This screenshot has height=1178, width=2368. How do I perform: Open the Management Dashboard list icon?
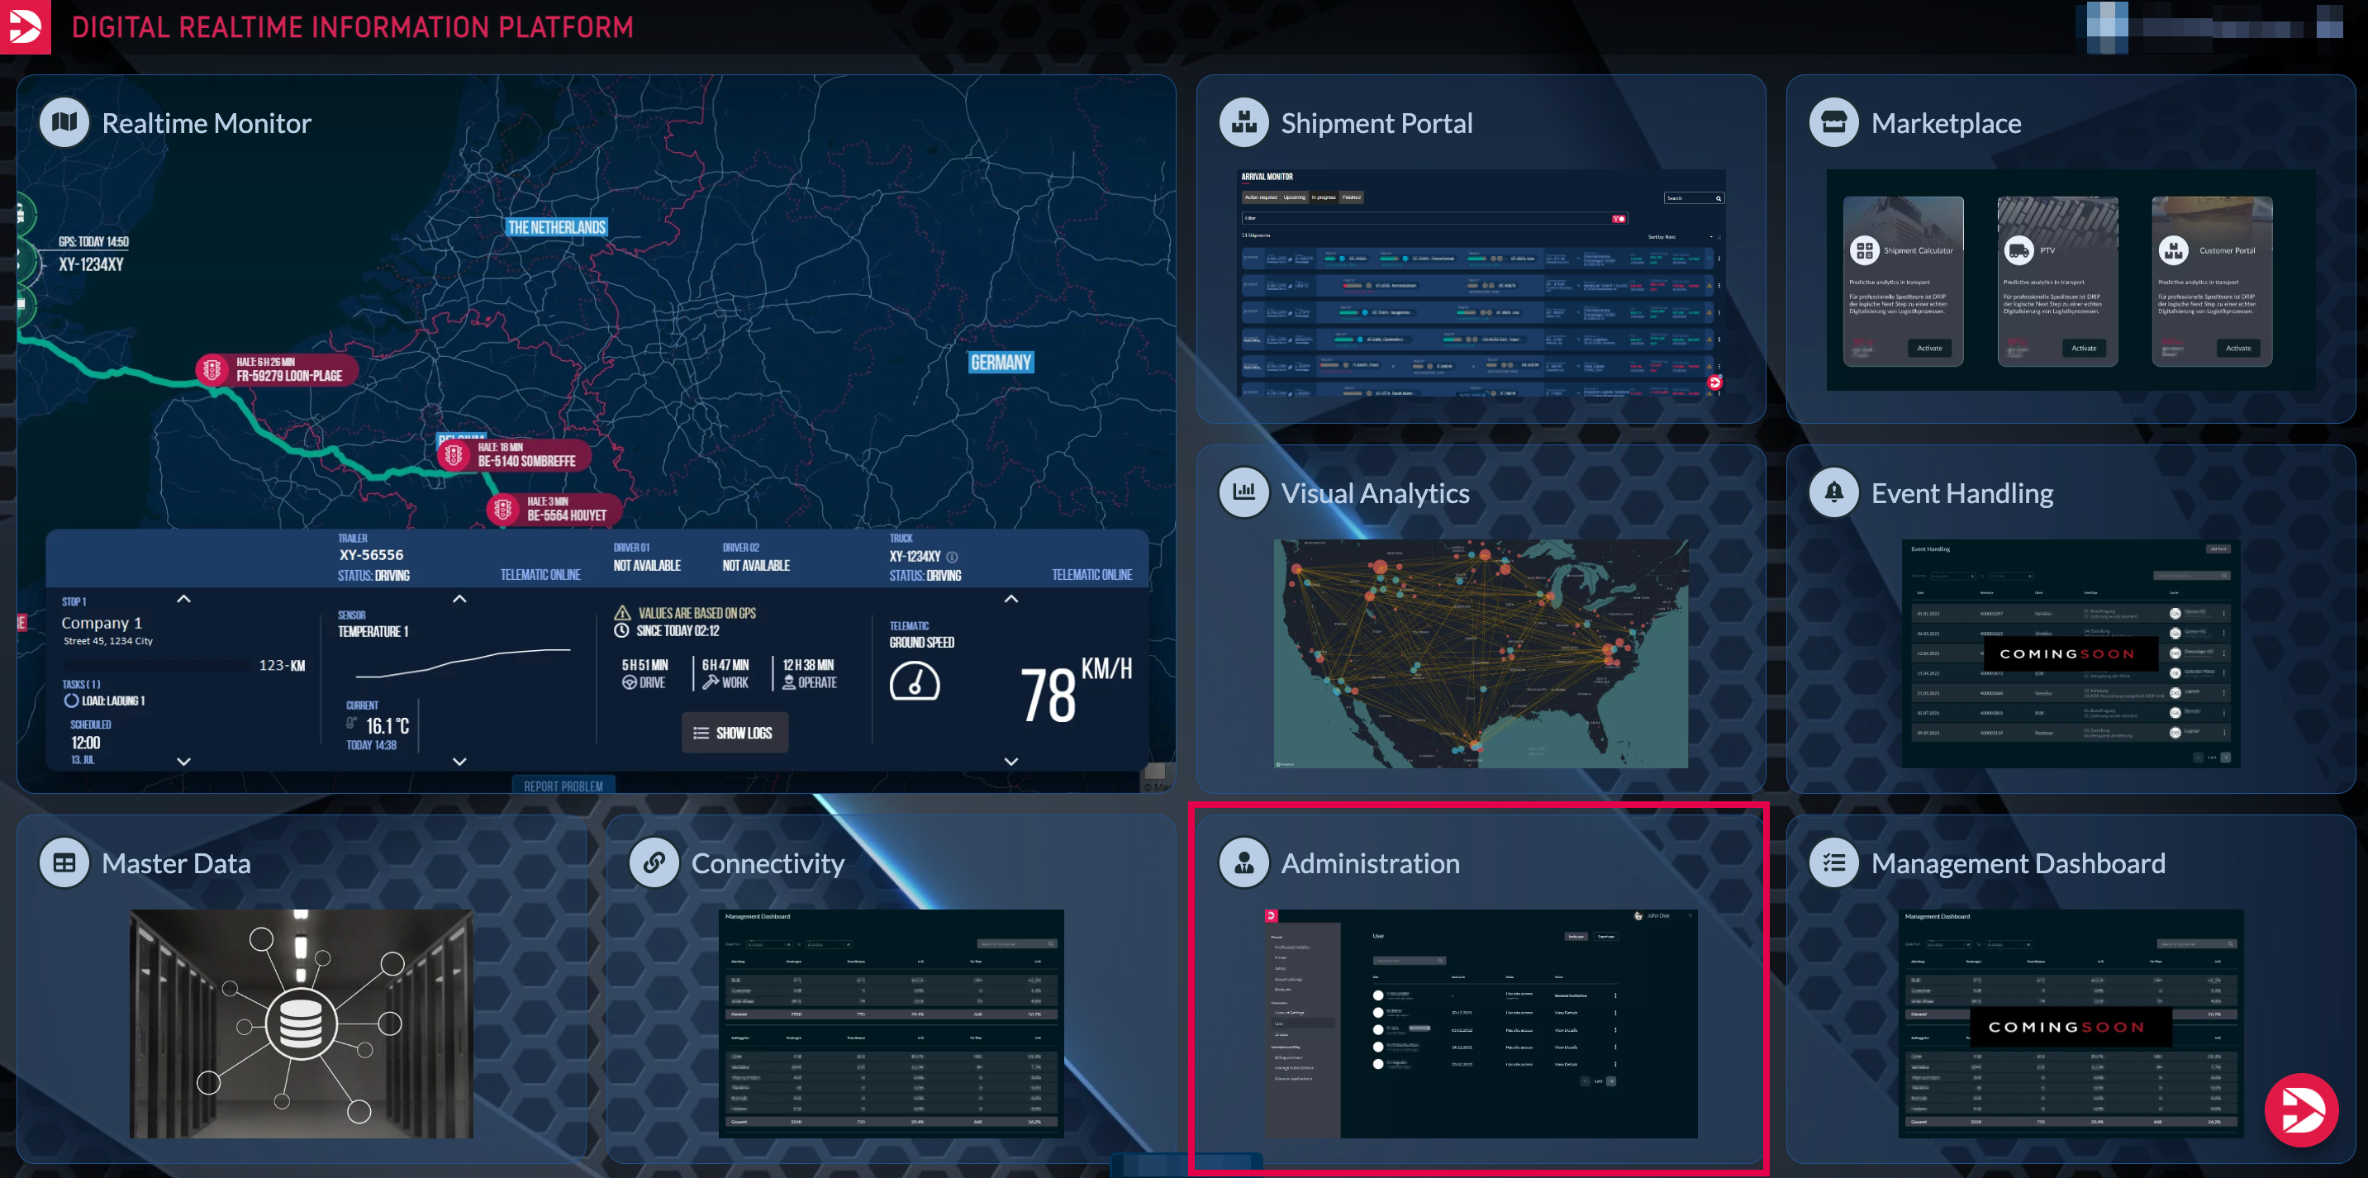tap(1833, 862)
